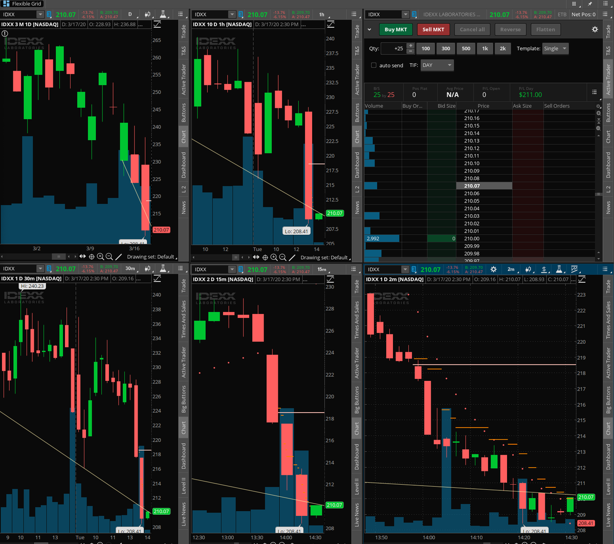Open studies flask icon in daily chart

[163, 14]
